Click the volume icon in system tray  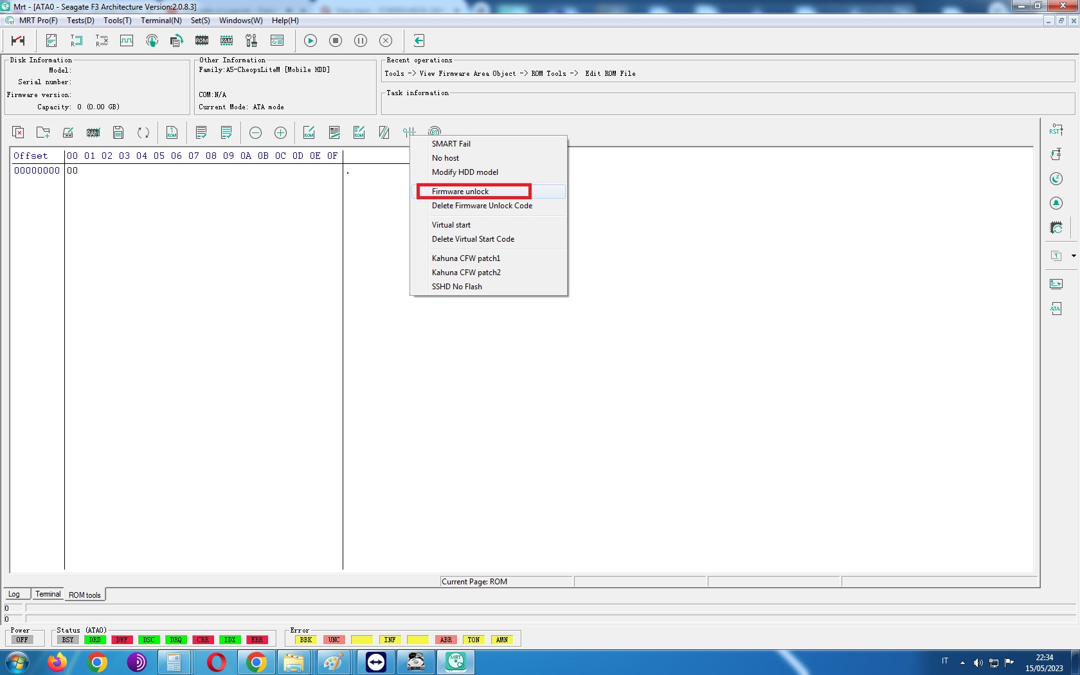click(978, 663)
